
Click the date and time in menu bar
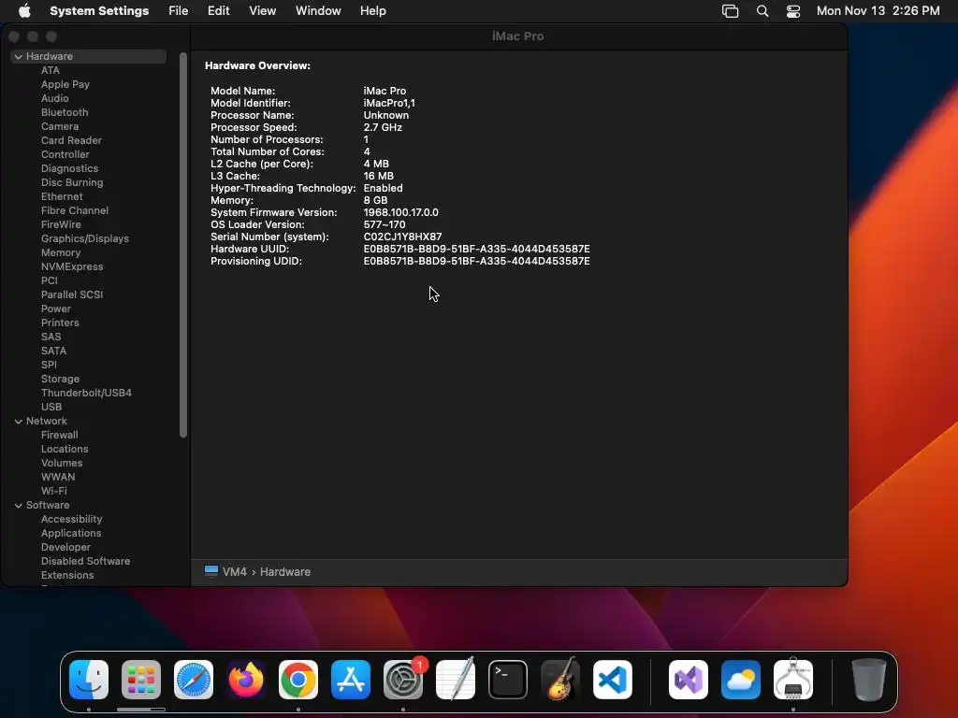point(878,11)
